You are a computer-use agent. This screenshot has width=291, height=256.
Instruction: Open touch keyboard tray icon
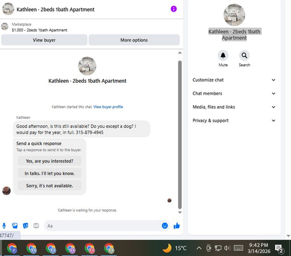pyautogui.click(x=239, y=248)
